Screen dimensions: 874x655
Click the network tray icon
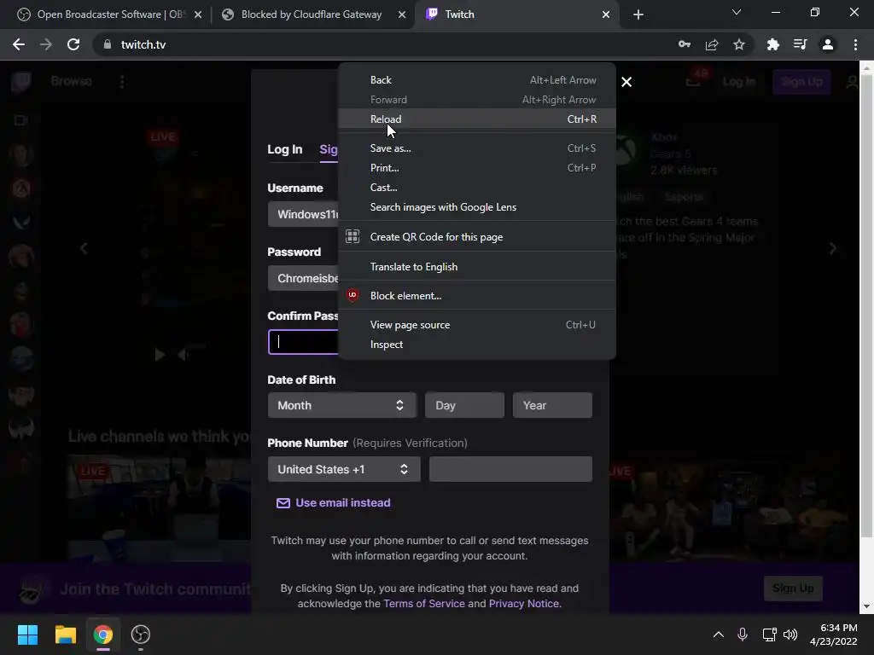(x=769, y=635)
